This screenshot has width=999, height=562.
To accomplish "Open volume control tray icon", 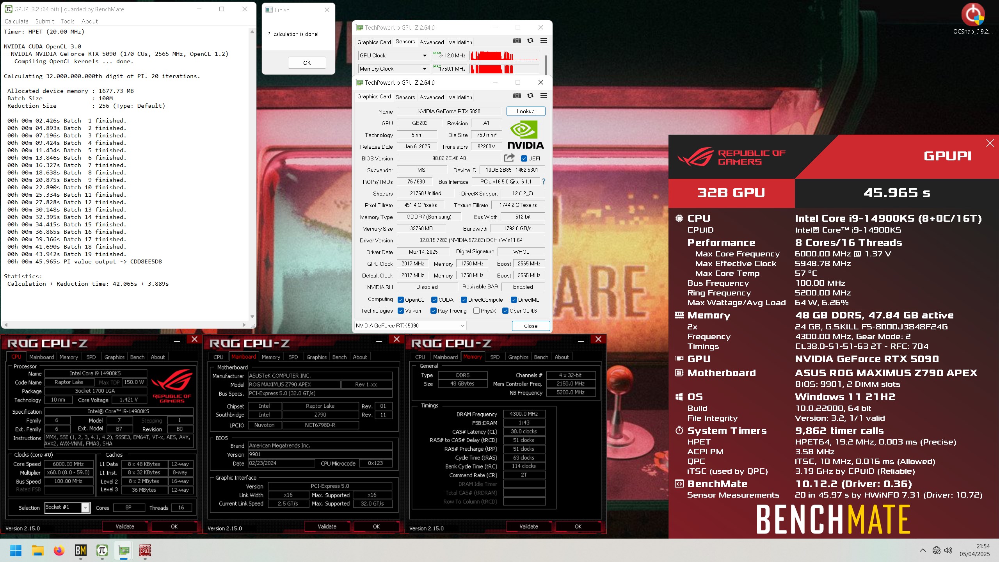I will (x=948, y=550).
